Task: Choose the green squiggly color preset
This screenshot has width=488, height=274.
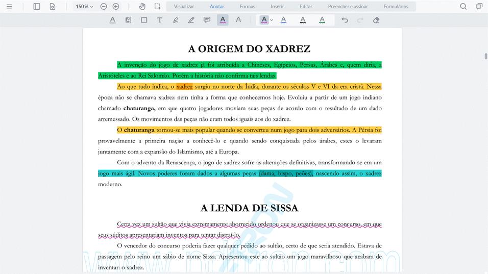Action: point(322,20)
